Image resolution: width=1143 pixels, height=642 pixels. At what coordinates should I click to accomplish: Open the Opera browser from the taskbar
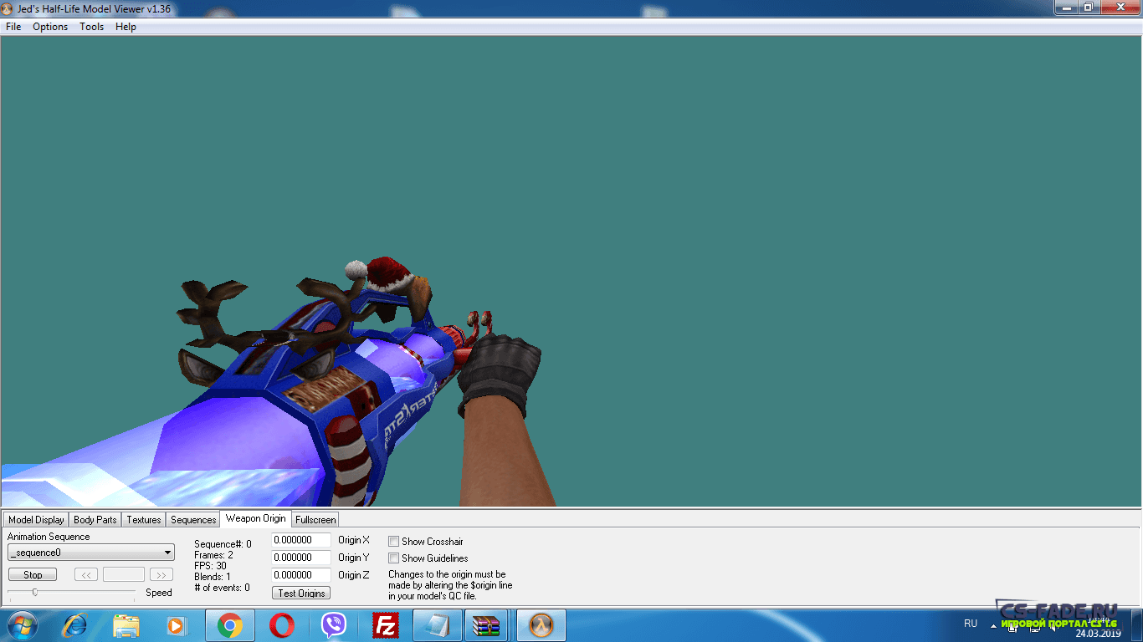tap(282, 625)
